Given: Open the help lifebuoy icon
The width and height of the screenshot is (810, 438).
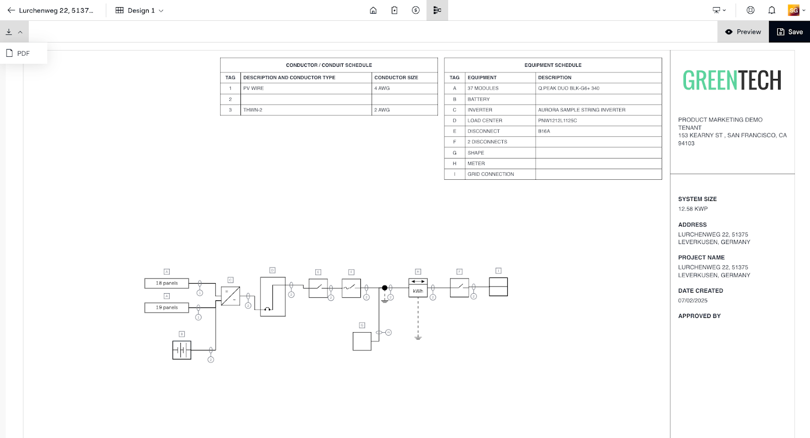Looking at the screenshot, I should 750,10.
